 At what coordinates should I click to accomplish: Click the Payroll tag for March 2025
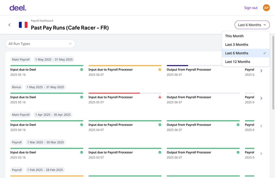17,142
